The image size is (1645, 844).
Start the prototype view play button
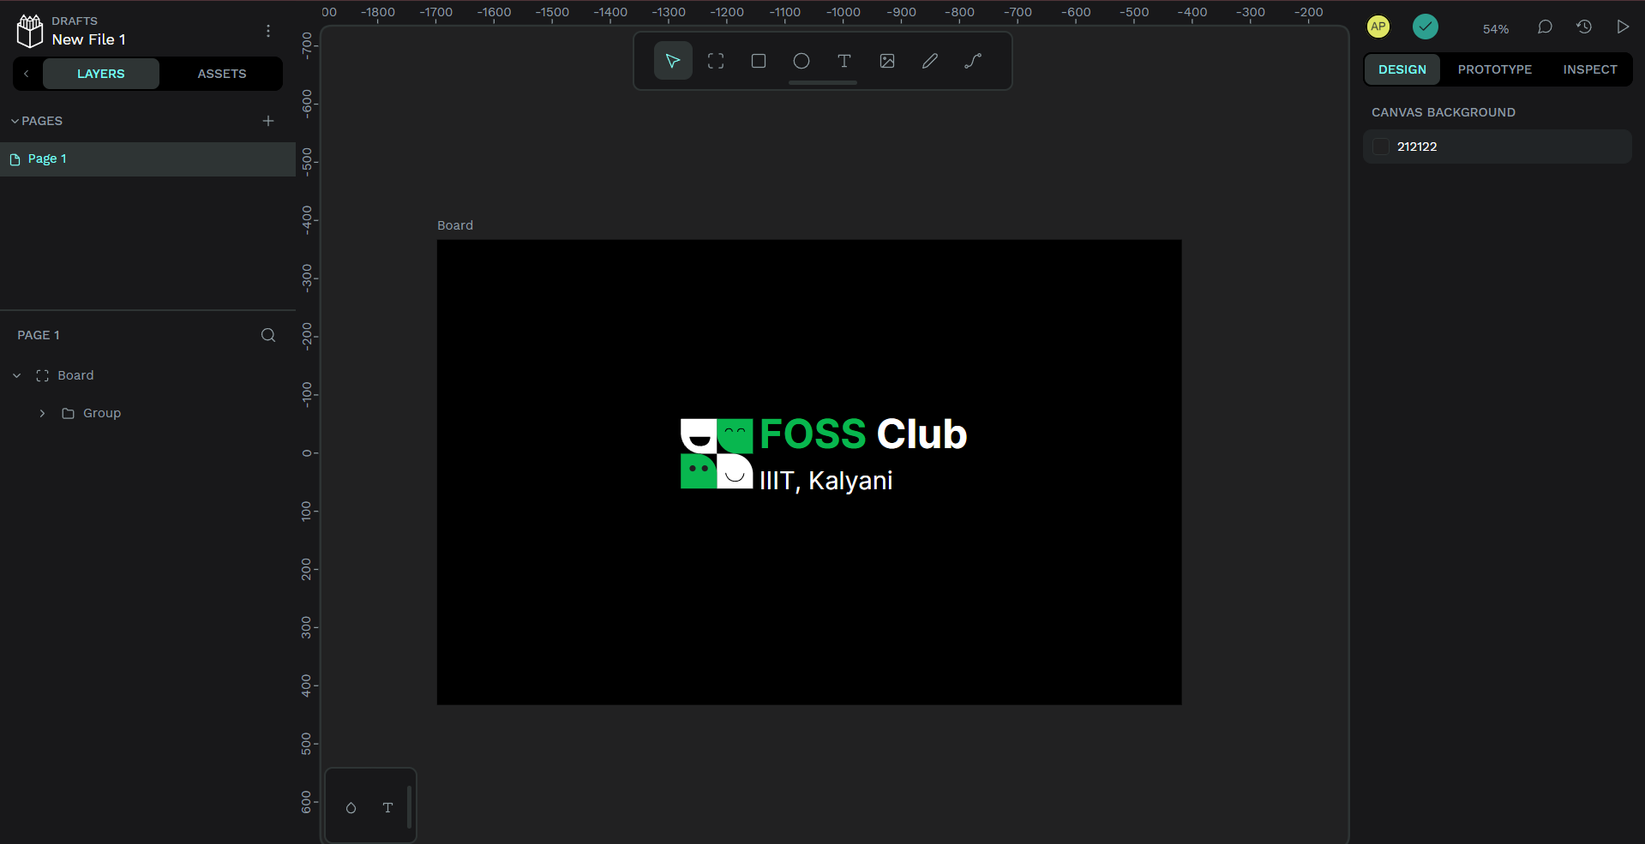[x=1623, y=27]
